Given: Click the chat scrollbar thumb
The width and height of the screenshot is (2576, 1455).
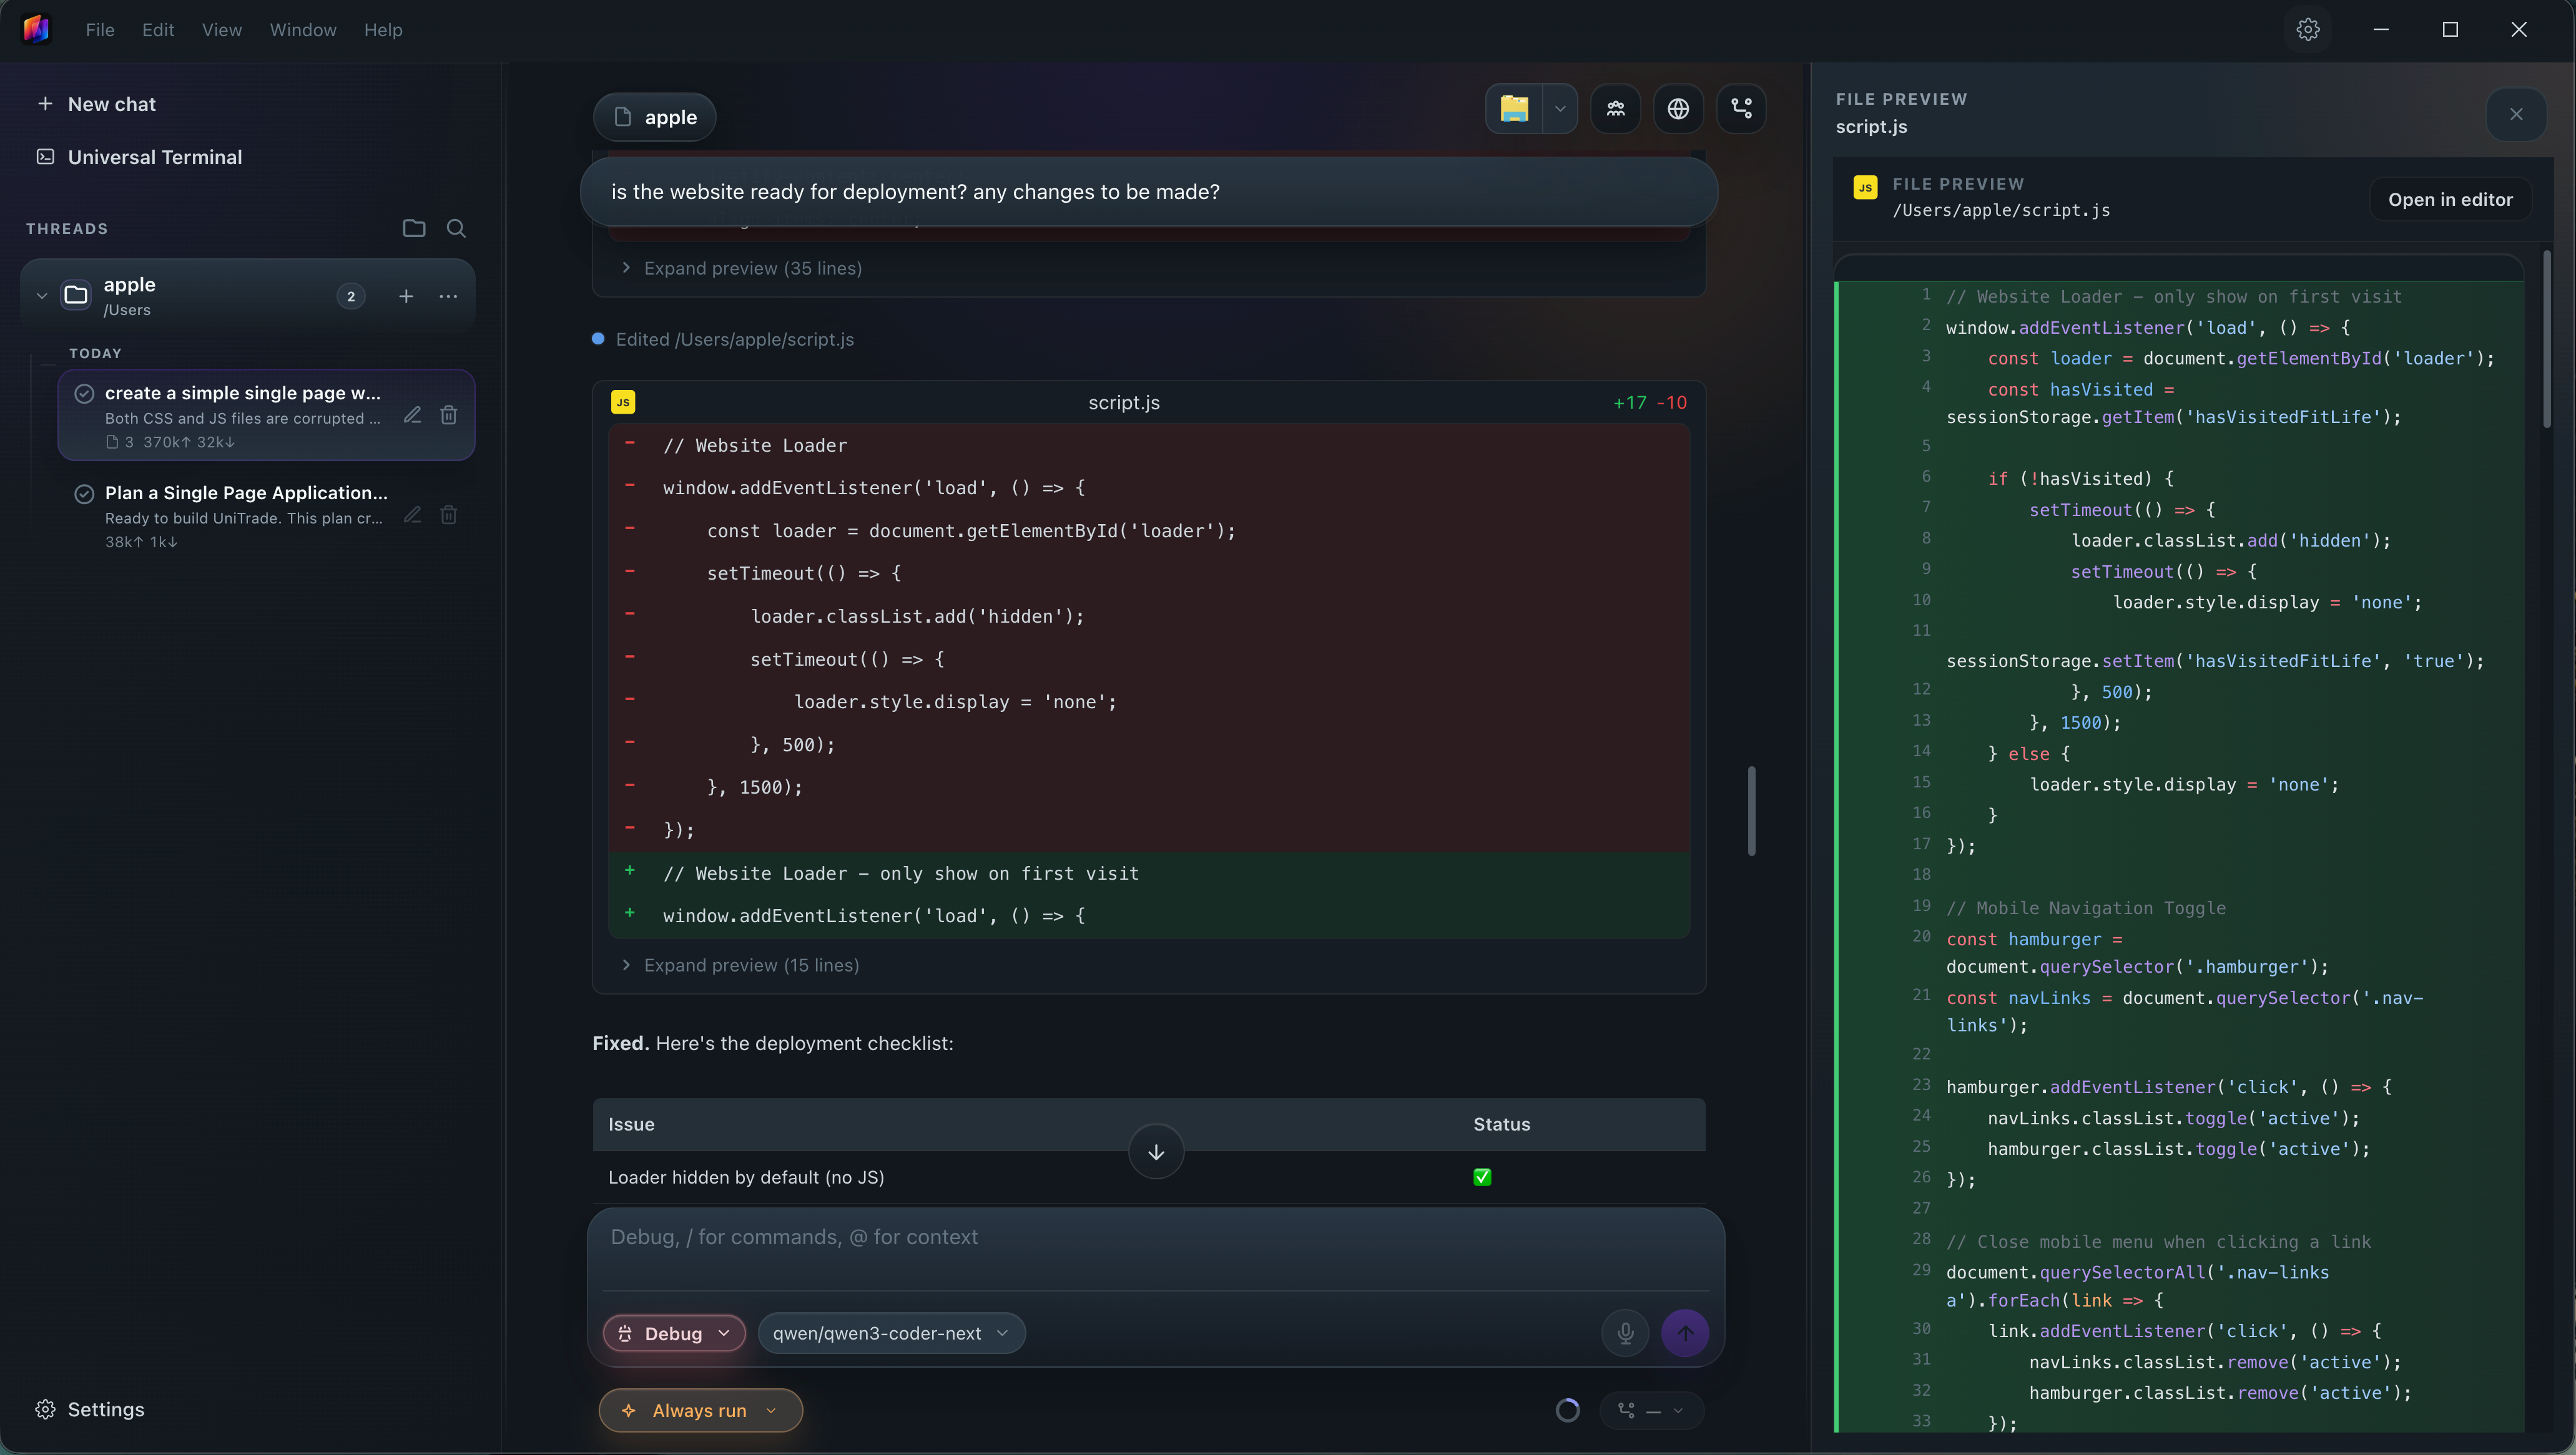Looking at the screenshot, I should 1751,812.
